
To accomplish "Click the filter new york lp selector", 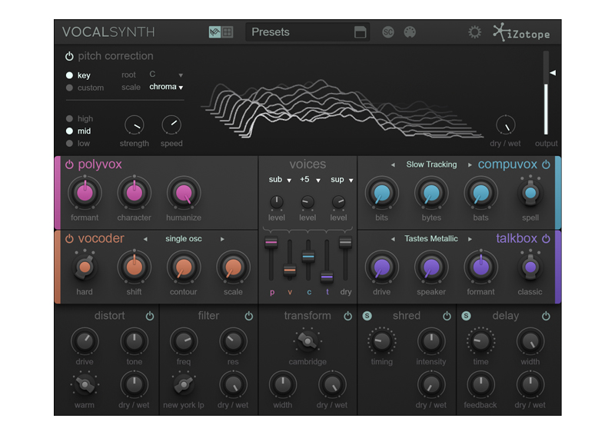I will click(184, 385).
